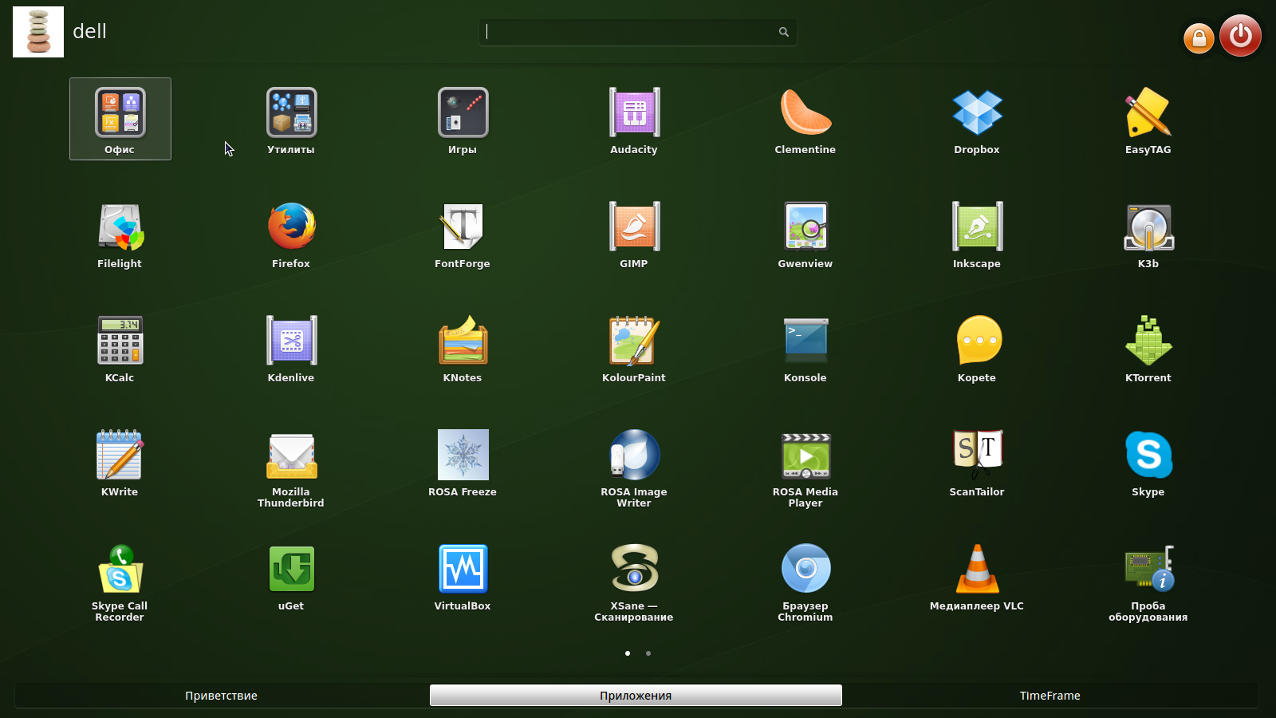Select the Приложения tab

click(x=636, y=696)
